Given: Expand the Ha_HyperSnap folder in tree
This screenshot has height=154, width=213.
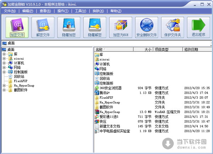Looking at the screenshot, I should pos(4,85).
